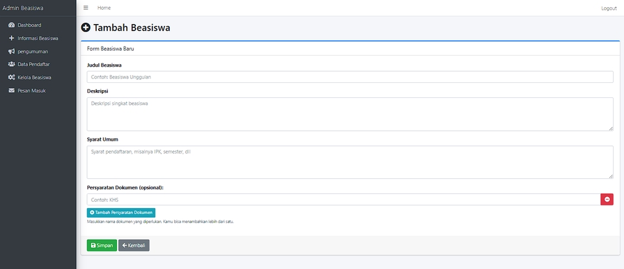
Task: Click the gears icon beside Kelola Beasiswa
Action: click(x=11, y=77)
